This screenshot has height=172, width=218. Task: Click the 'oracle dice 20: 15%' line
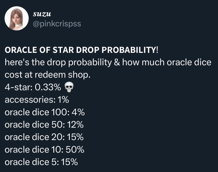click(x=44, y=137)
